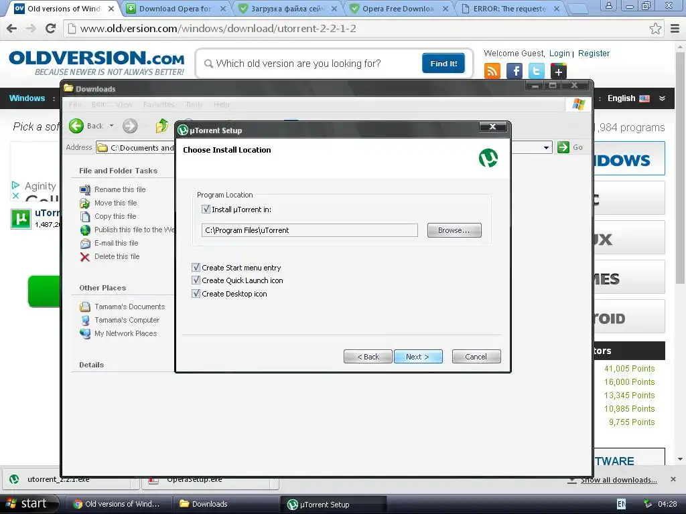Viewport: 686px width, 514px height.
Task: Cancel the µTorrent Setup wizard
Action: 476,357
